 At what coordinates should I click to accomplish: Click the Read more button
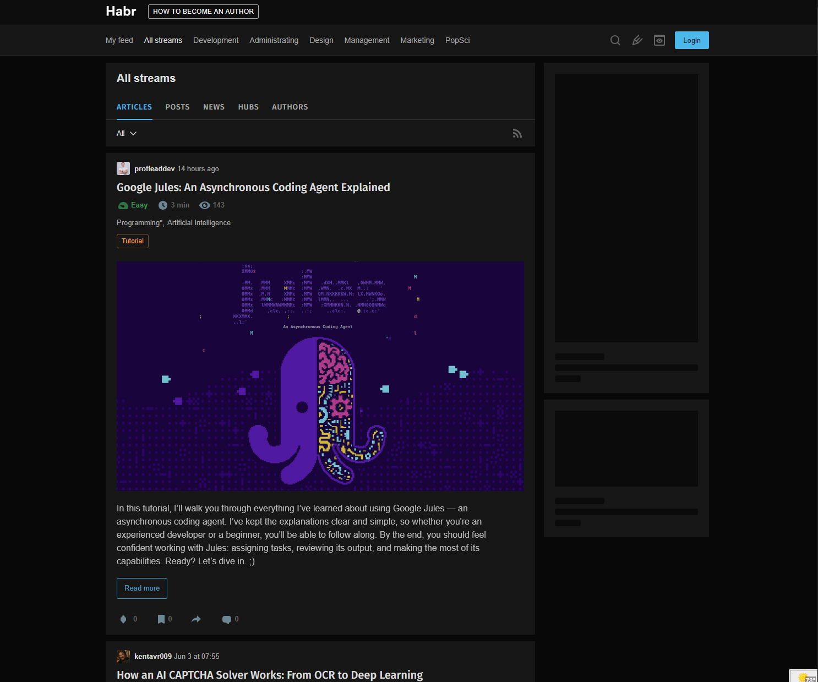142,588
